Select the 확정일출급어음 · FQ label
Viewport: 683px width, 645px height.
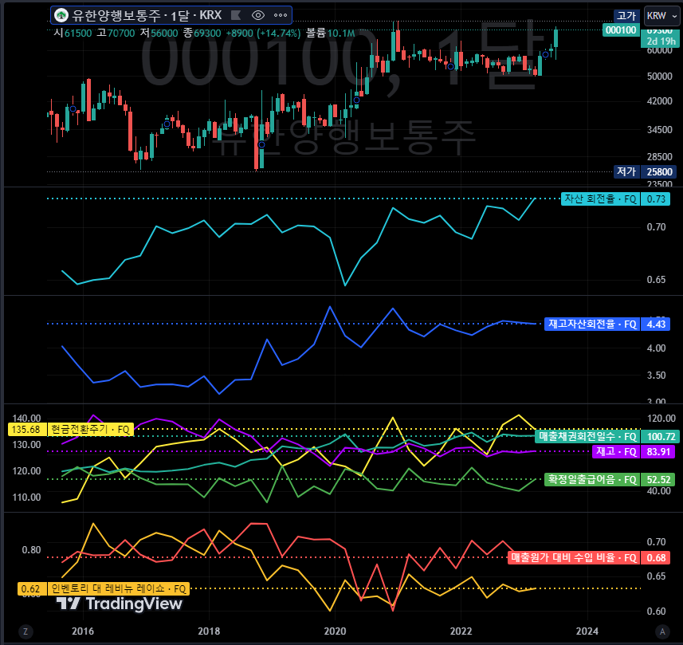point(592,480)
